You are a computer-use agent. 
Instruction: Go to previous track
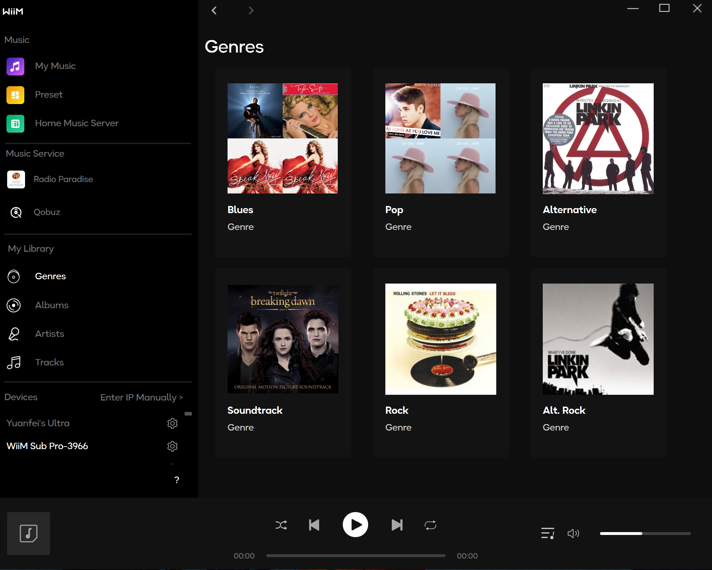[314, 525]
